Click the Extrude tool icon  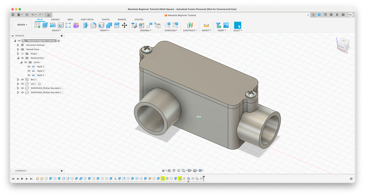(45, 25)
